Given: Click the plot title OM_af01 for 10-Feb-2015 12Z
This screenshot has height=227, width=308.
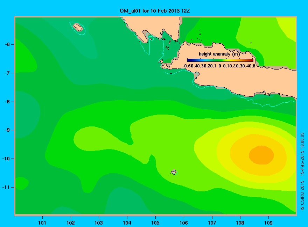Looking at the screenshot, I should 155,10.
